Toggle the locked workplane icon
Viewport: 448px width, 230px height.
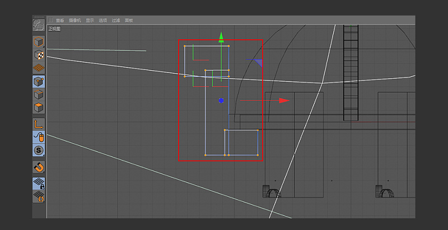pos(39,183)
